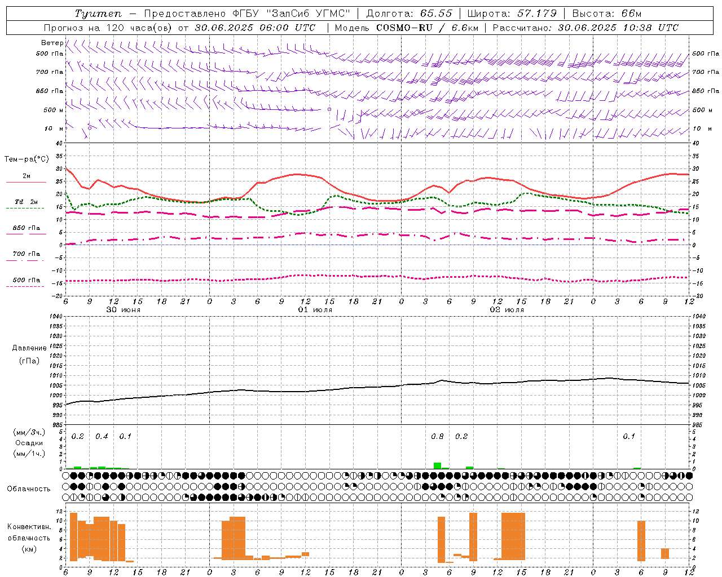Select the red "2м" air temperature legend entry
This screenshot has width=722, height=577.
27,176
